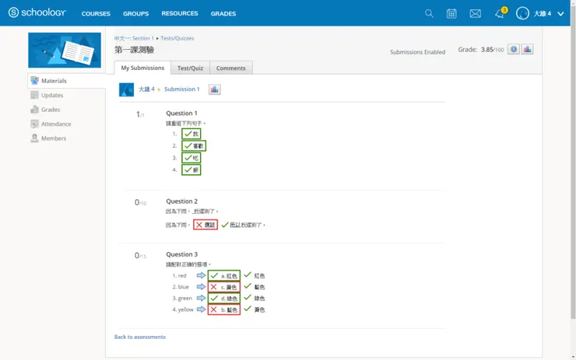Open the messages envelope icon
Screen dimensions: 576x360
pos(476,13)
